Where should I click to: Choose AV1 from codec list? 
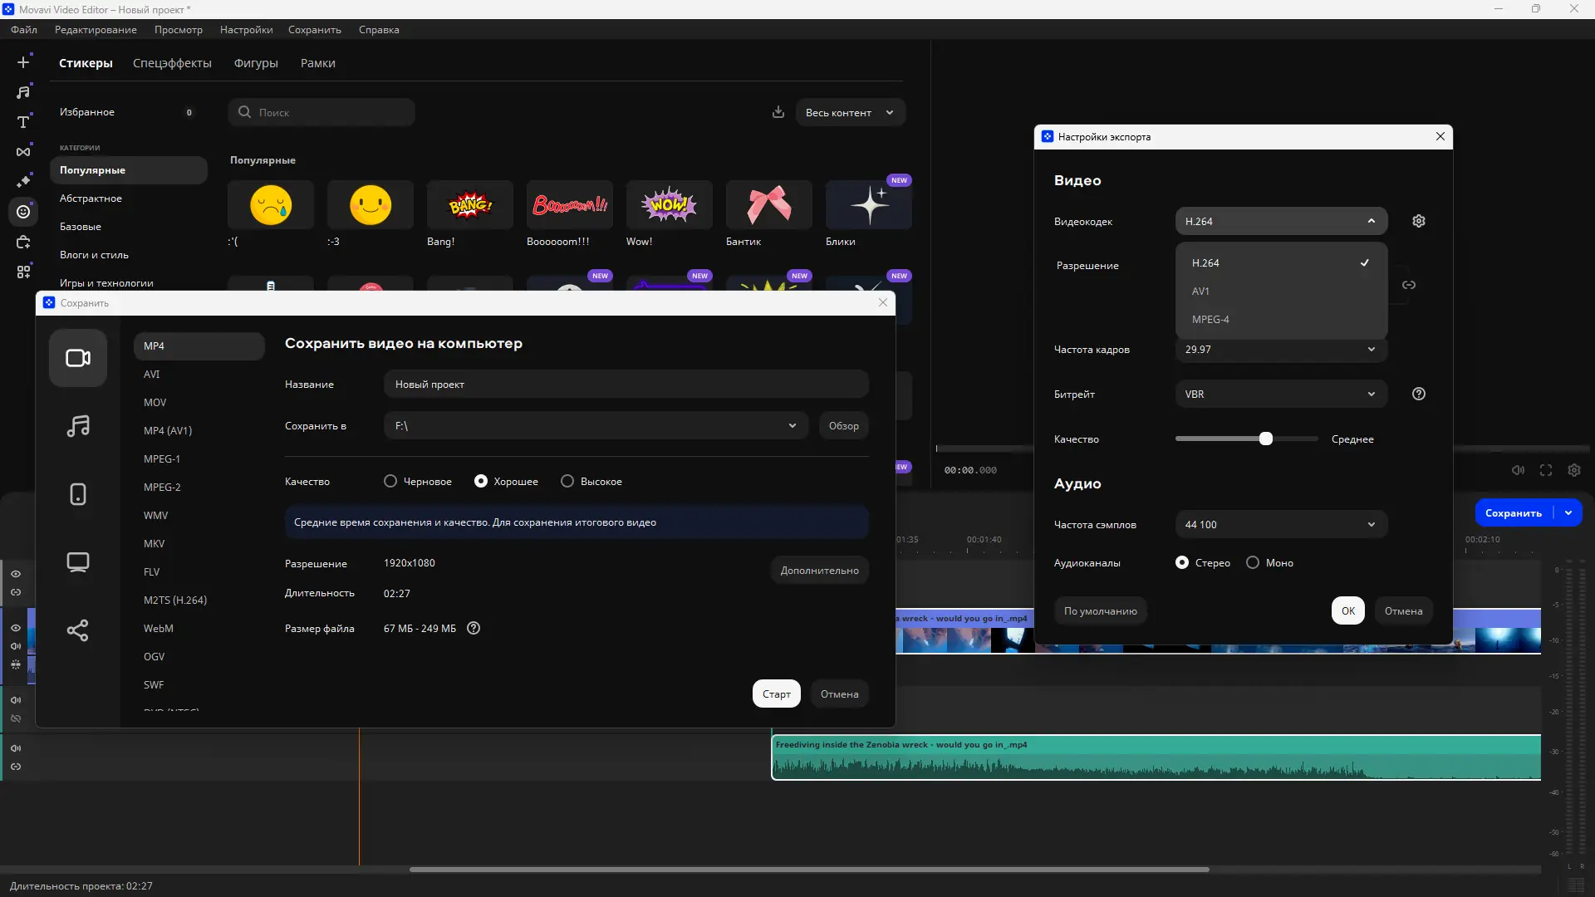1200,291
